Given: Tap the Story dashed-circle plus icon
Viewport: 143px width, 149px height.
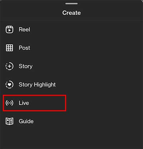Looking at the screenshot, I should tap(9, 66).
